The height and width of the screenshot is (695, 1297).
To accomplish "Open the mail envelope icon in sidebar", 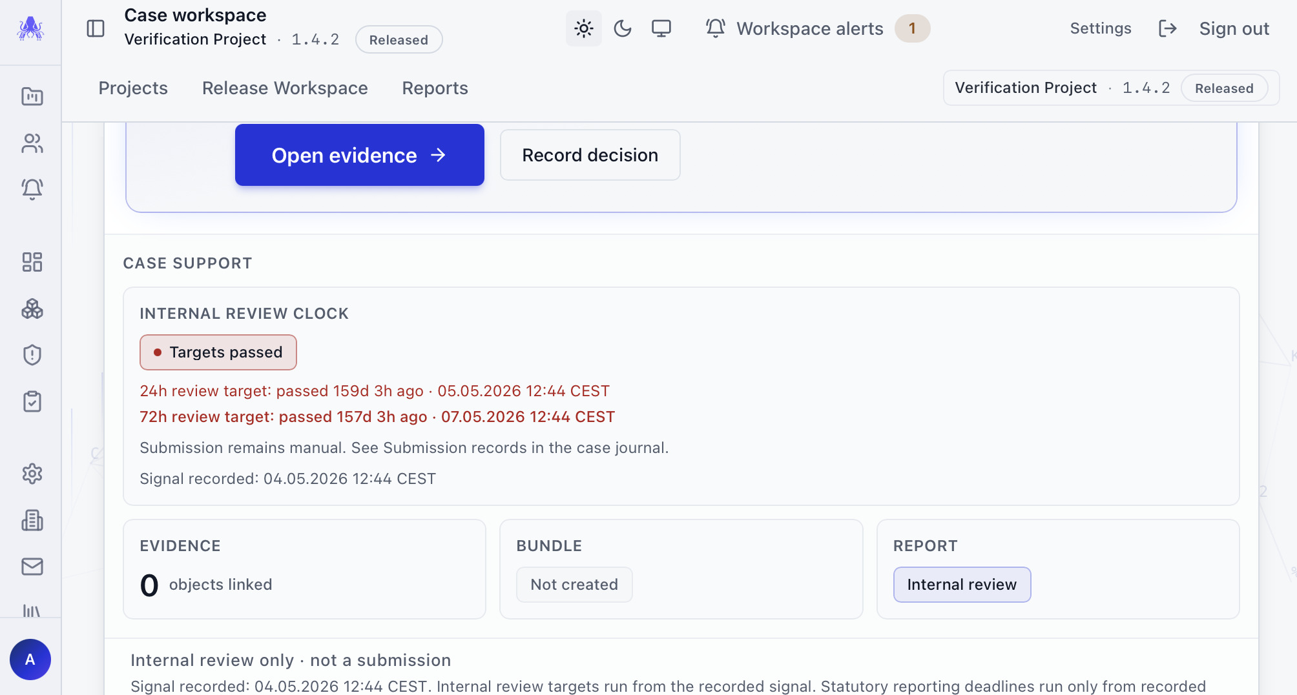I will point(32,567).
